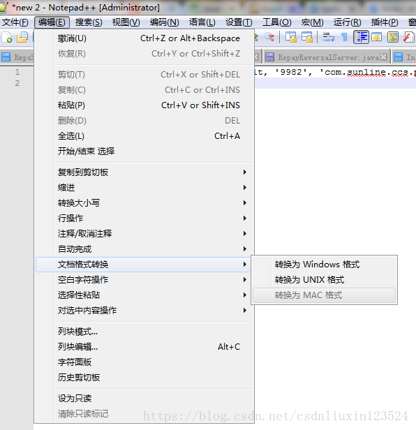Switch to the Rmps tab on the left
This screenshot has width=416, height=430.
click(17, 57)
